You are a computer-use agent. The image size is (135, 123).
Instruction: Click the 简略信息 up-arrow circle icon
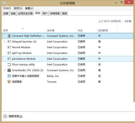(5, 116)
